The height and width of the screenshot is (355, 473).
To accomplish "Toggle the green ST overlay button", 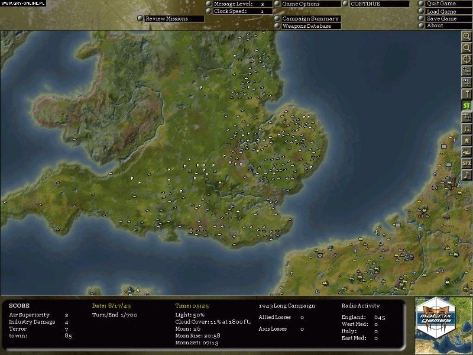I will 467,105.
